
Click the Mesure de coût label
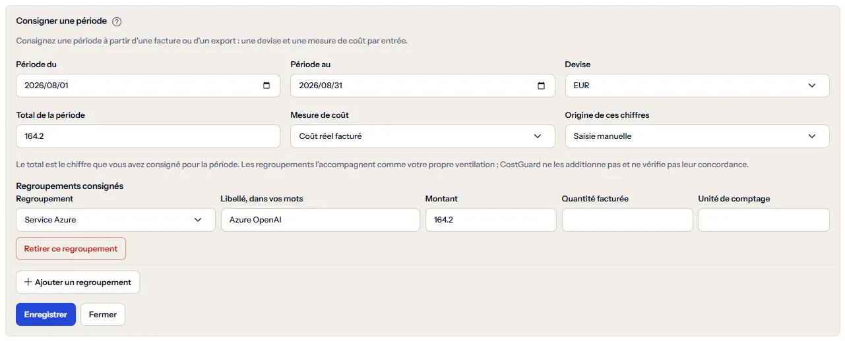click(320, 115)
